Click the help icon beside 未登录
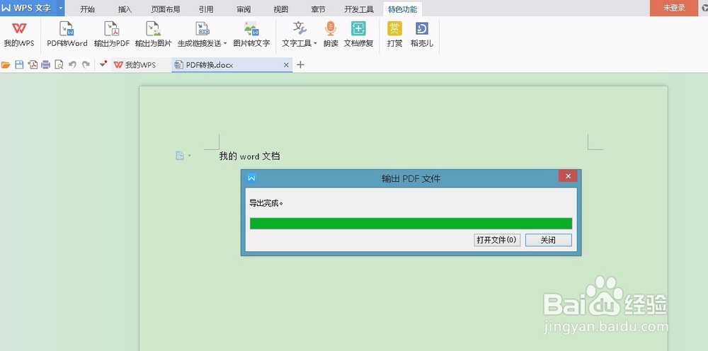The image size is (708, 351). pyautogui.click(x=705, y=8)
